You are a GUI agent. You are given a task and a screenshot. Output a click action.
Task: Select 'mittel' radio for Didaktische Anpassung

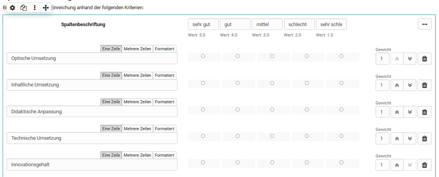272,109
